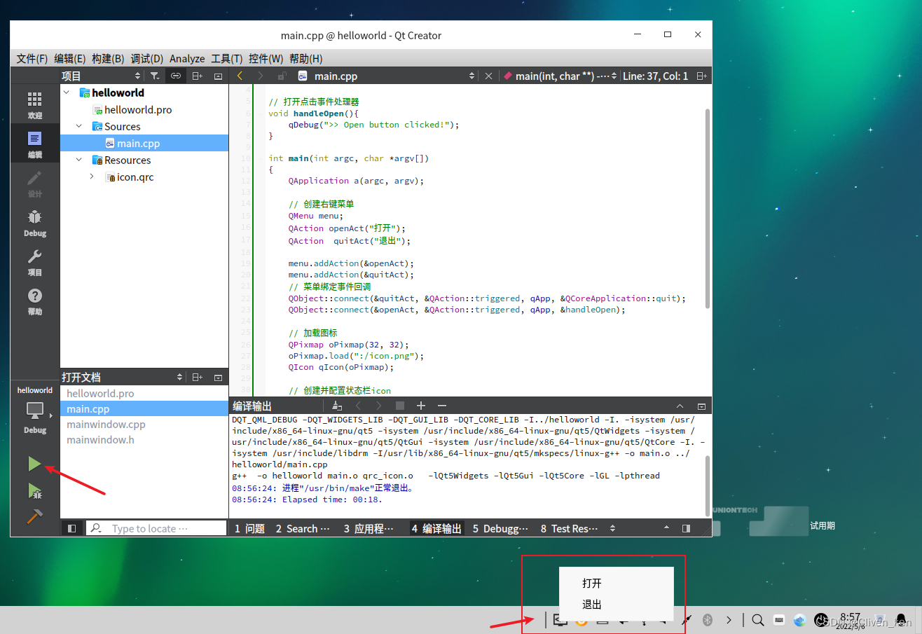Open the 文件(F) menu

(x=32, y=58)
